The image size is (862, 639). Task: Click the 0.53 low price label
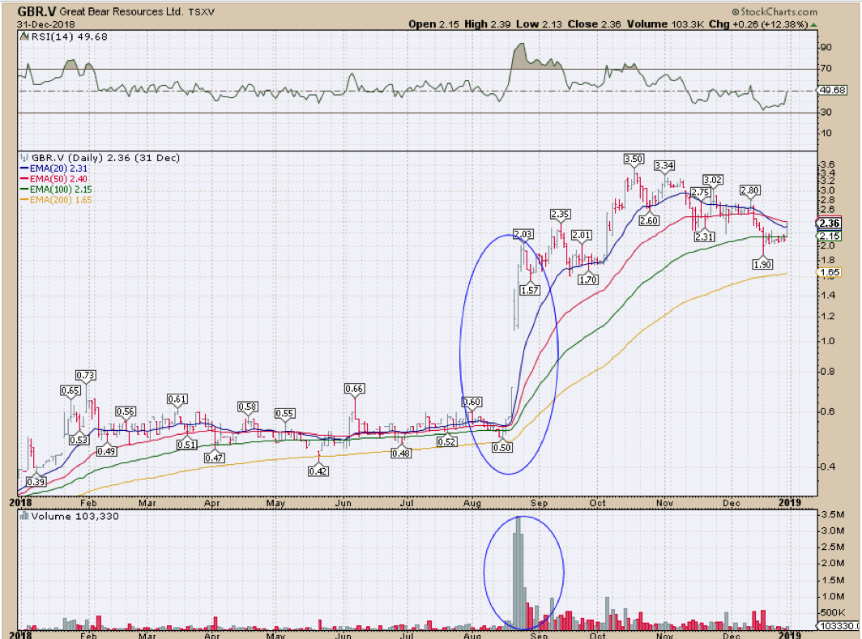click(x=79, y=440)
